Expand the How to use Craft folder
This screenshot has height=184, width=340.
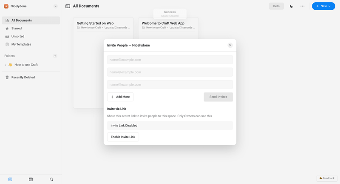[6, 65]
